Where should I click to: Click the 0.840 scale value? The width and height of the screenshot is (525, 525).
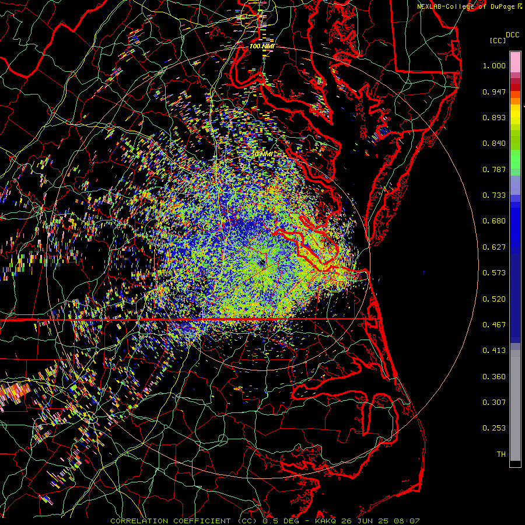494,143
